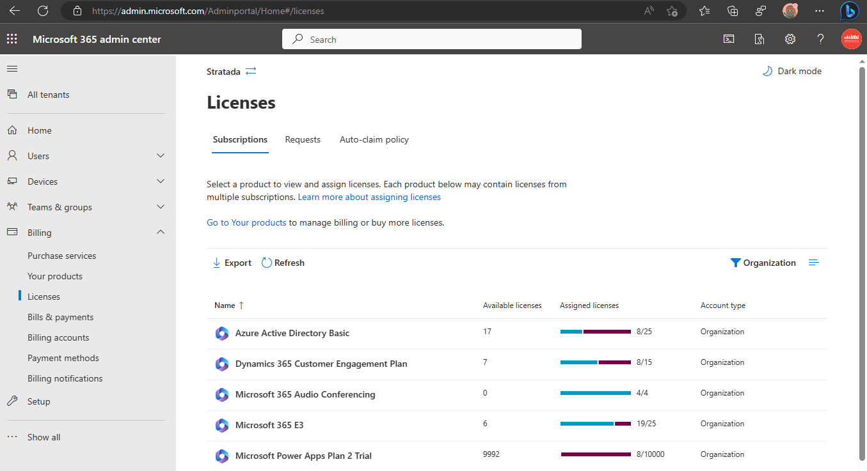Click the page vertical scrollbar
Screen dimensions: 867x471
(862, 262)
